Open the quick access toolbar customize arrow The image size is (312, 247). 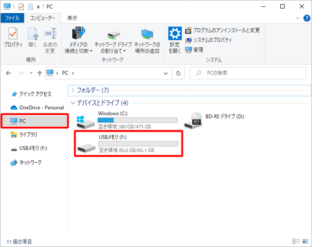point(38,7)
